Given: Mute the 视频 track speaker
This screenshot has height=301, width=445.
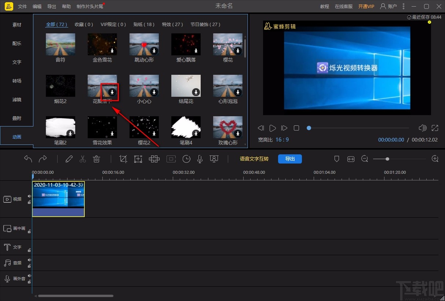Looking at the screenshot, I should click(29, 196).
